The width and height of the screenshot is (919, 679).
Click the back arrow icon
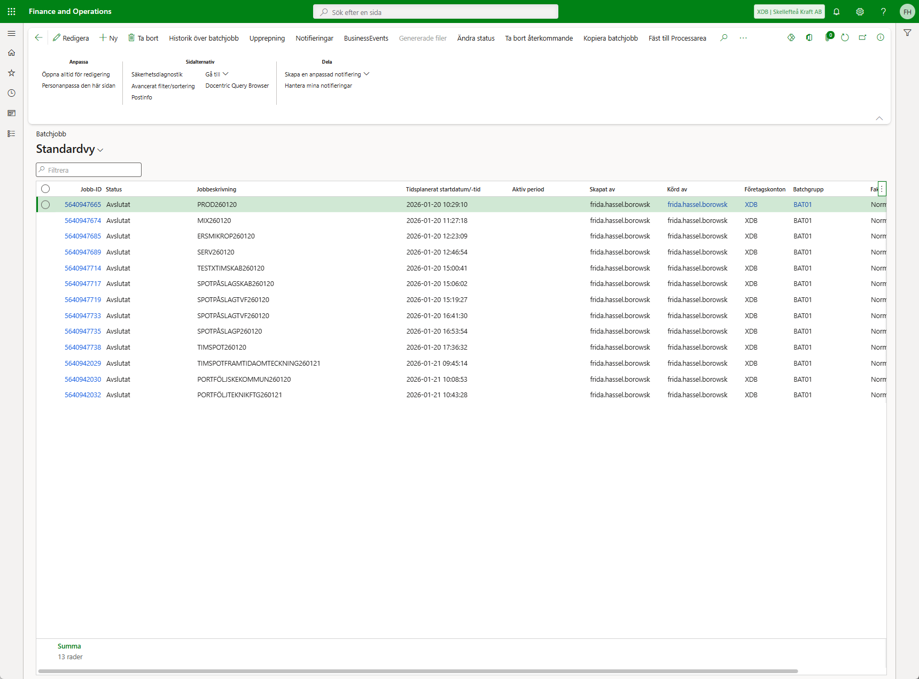pos(38,37)
